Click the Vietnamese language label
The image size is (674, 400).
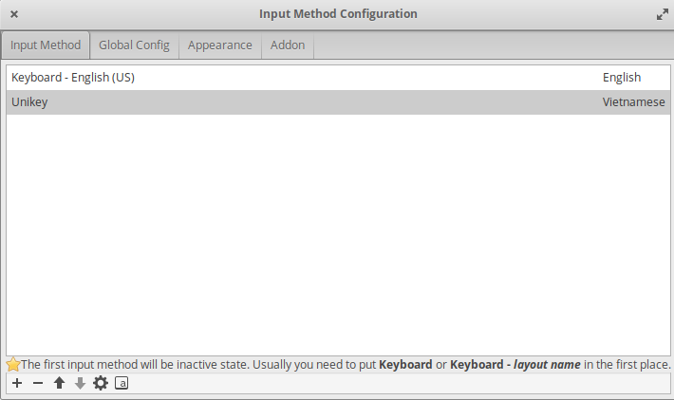(x=633, y=102)
